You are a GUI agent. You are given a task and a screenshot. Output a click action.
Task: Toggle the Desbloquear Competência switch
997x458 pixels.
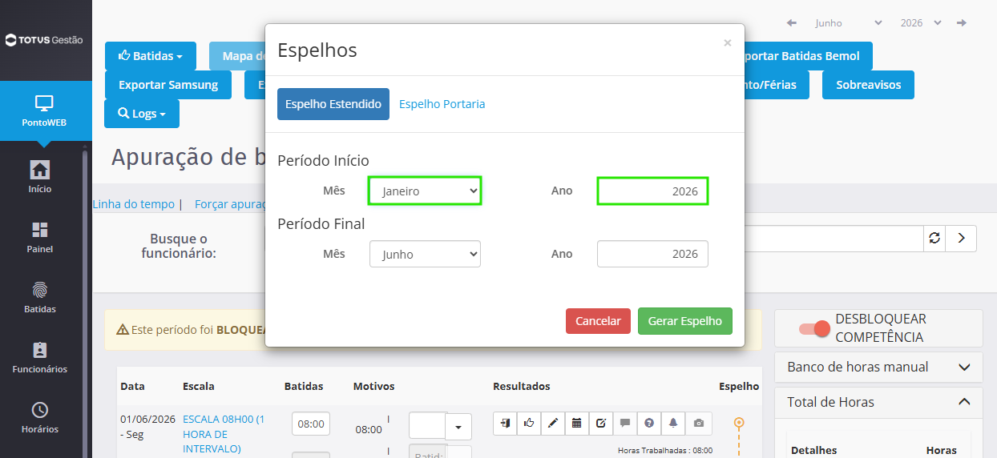814,328
